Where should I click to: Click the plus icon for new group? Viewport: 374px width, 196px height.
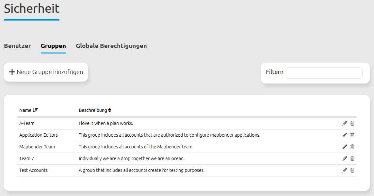(x=12, y=72)
